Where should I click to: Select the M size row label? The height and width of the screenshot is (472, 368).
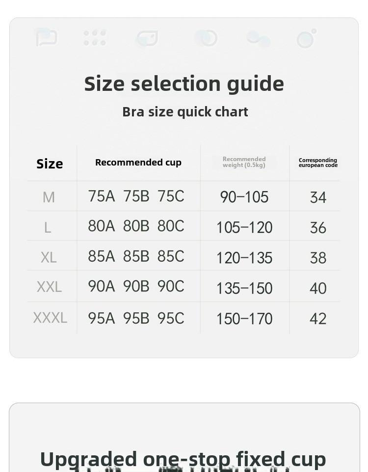[49, 197]
